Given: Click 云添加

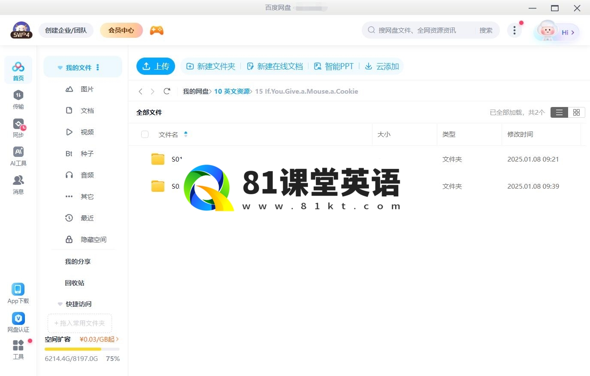Looking at the screenshot, I should pyautogui.click(x=382, y=66).
